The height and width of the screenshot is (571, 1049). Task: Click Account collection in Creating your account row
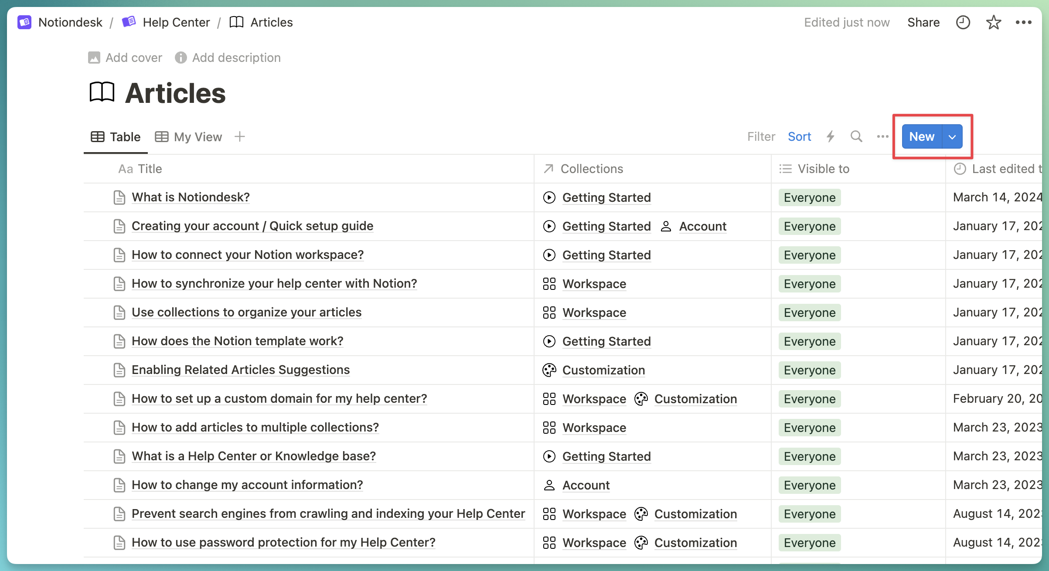(703, 226)
